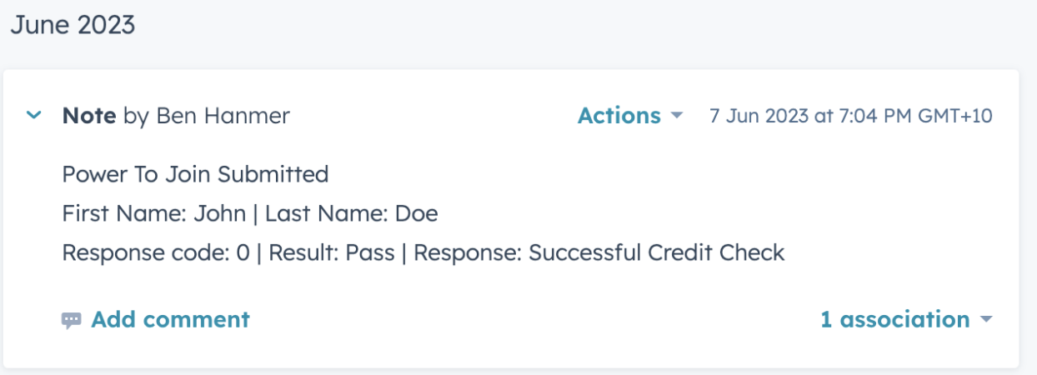Viewport: 1037px width, 375px height.
Task: Click the caret arrow next to 1 association
Action: click(986, 320)
